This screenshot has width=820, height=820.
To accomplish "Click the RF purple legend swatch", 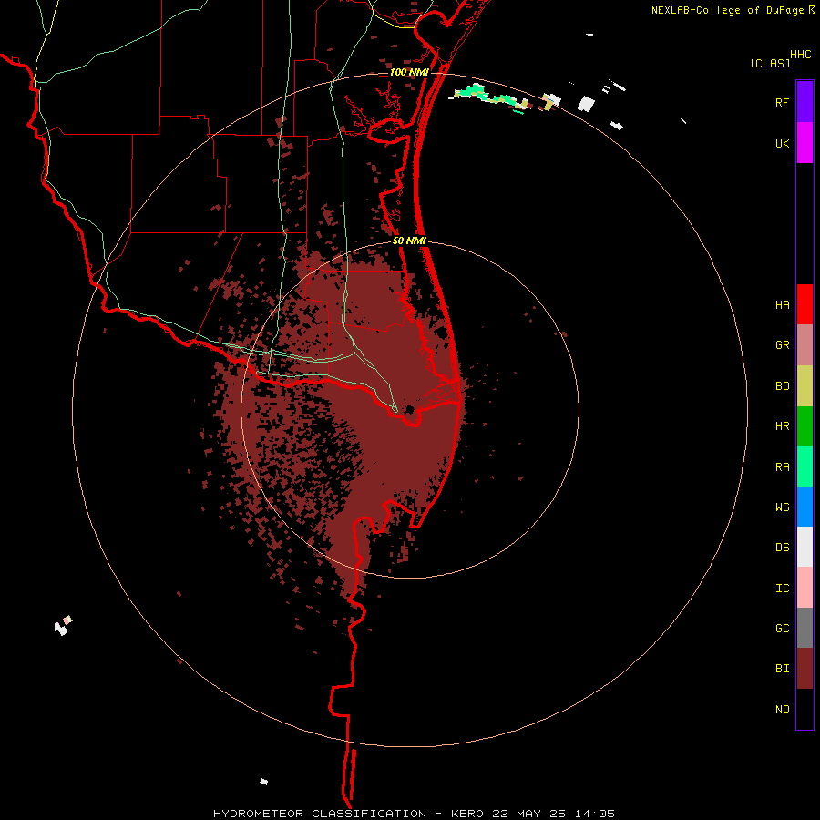I will click(805, 102).
